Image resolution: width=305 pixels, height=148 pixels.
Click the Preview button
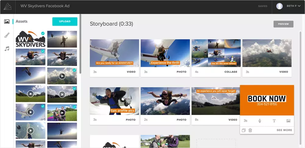pos(283,24)
